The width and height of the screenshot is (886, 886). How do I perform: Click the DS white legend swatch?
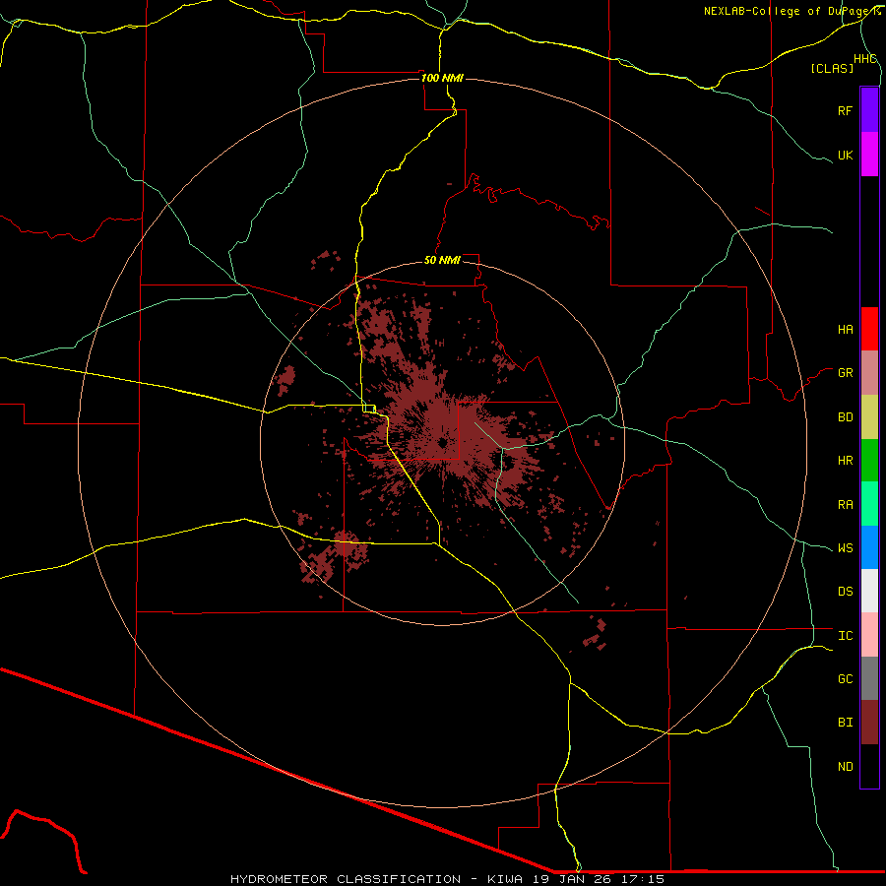click(x=869, y=591)
